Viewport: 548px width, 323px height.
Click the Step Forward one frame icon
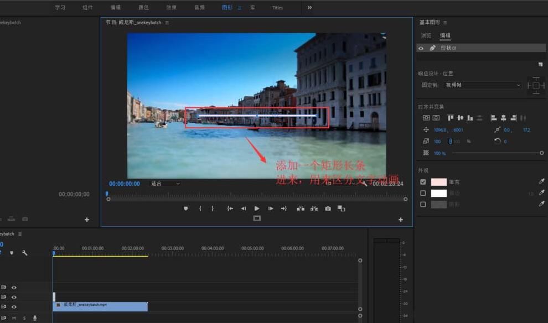(270, 209)
